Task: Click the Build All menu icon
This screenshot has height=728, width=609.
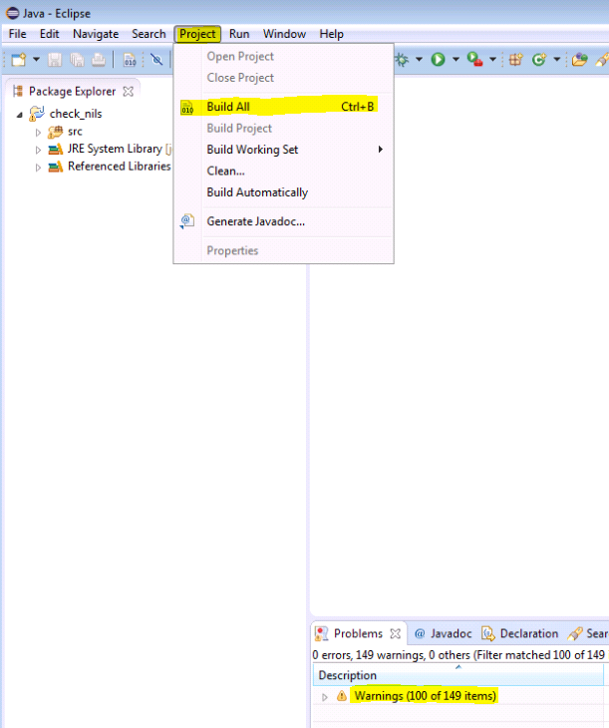Action: (x=187, y=108)
